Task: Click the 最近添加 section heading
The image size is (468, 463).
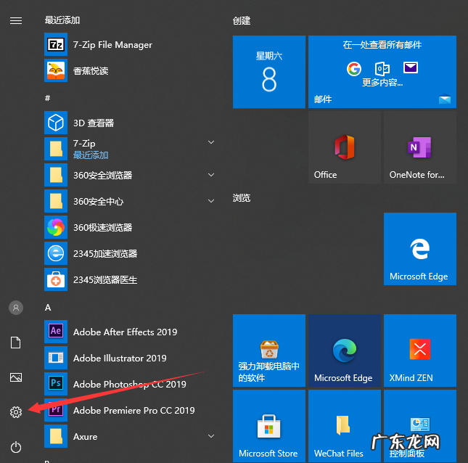Action: [62, 20]
